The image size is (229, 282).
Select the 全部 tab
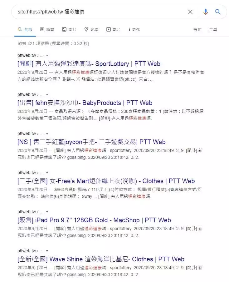click(25, 29)
